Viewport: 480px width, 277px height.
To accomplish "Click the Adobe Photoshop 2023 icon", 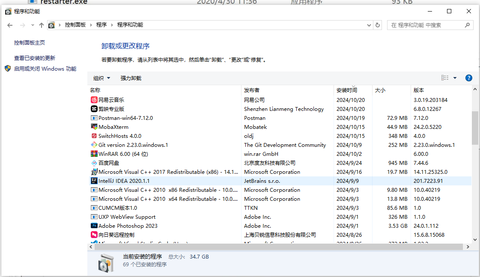I will 94,226.
